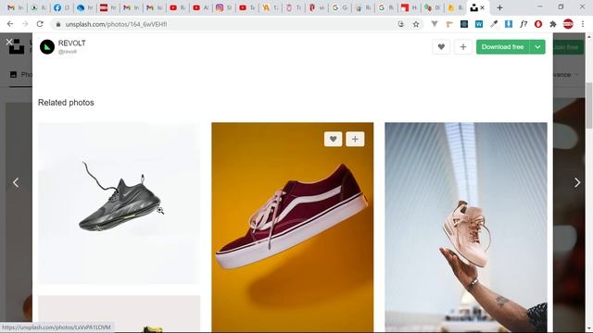Screen dimensions: 593x333
Task: Click the red Opera-style extension icon
Action: [538, 24]
